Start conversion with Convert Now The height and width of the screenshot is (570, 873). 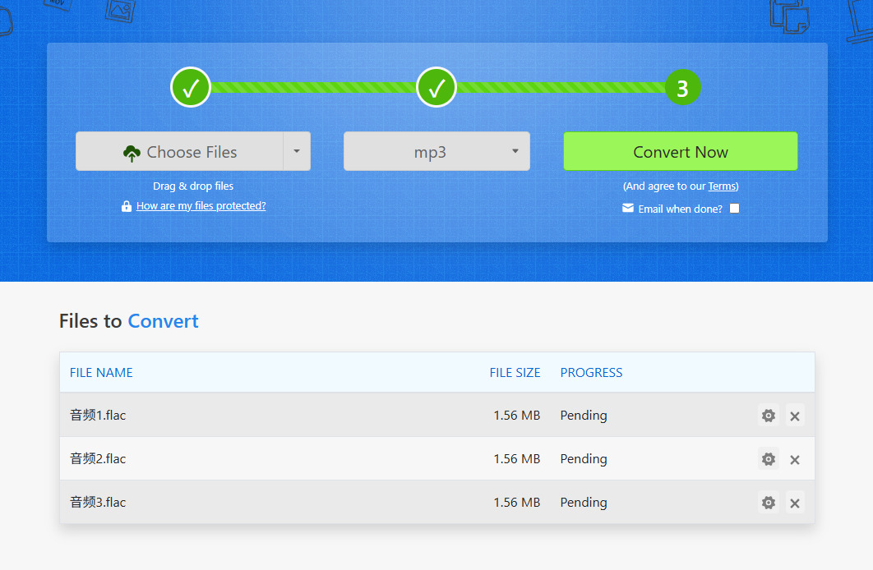[681, 151]
